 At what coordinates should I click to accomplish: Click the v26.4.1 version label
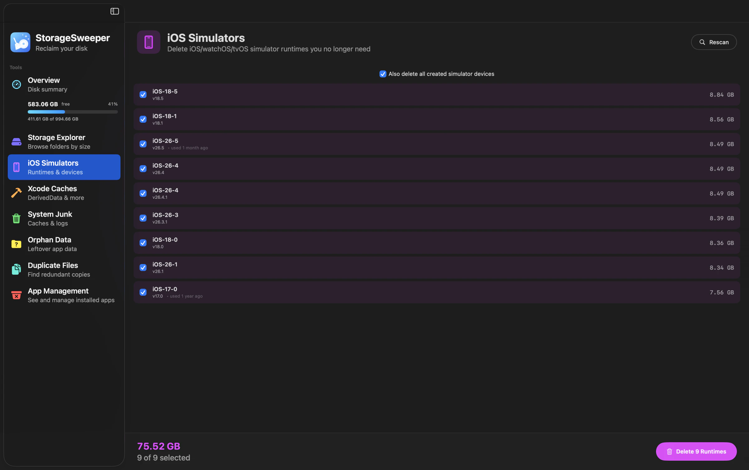(x=160, y=197)
